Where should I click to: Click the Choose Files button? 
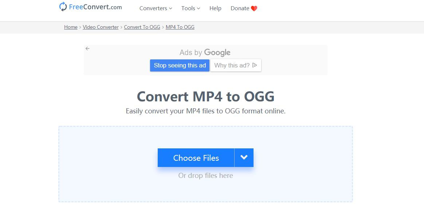pyautogui.click(x=196, y=157)
